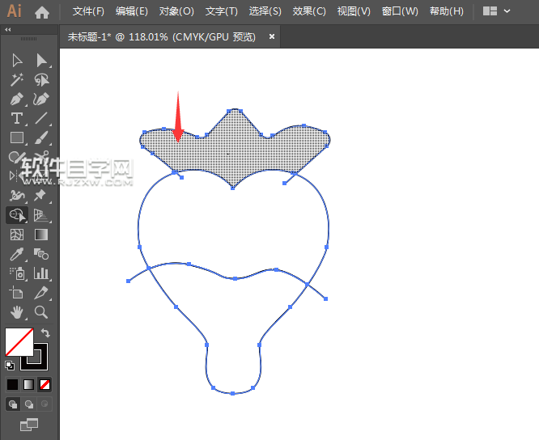The height and width of the screenshot is (440, 539).
Task: Open the 选择(S) menu
Action: [x=265, y=11]
